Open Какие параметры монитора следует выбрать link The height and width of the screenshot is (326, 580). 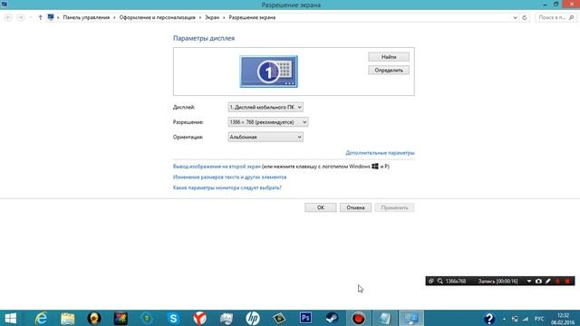point(227,187)
